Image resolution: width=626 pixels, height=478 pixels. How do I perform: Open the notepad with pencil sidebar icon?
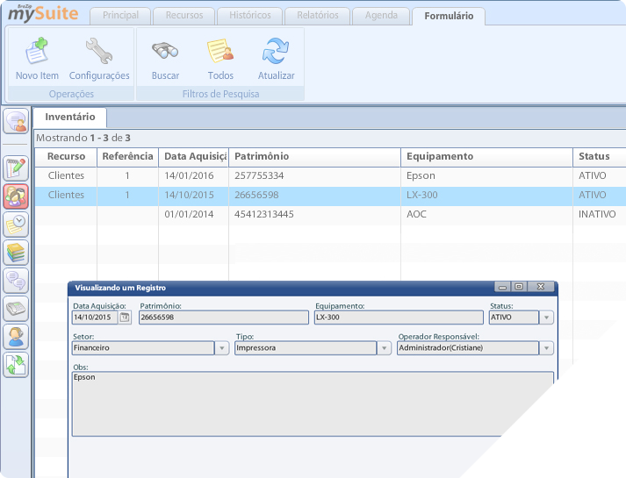[16, 168]
